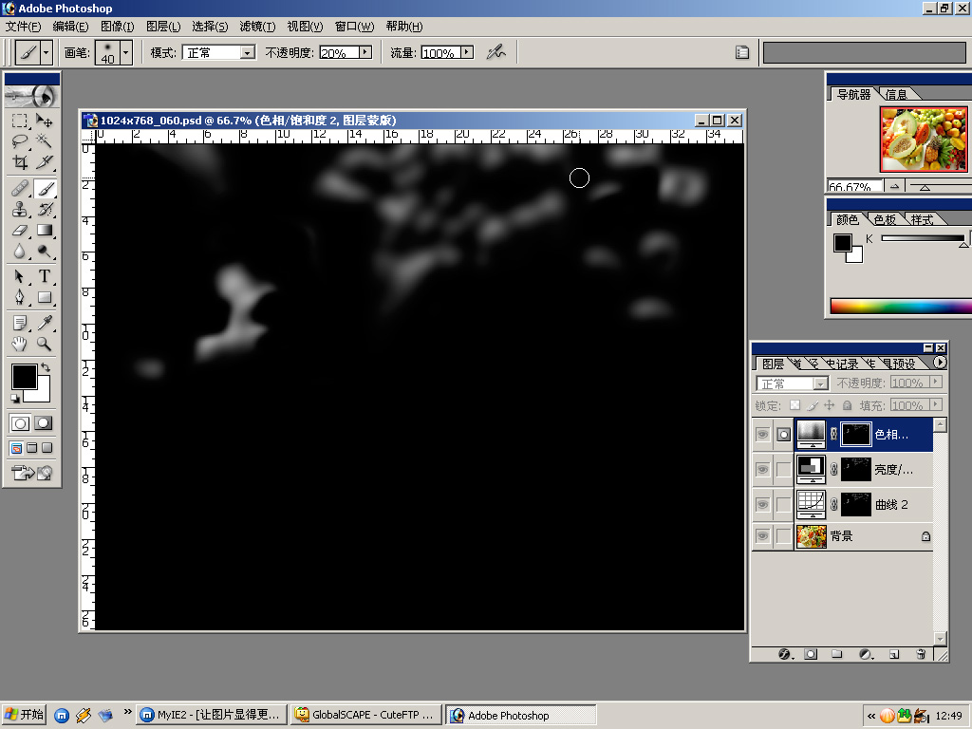
Task: Select the Brush tool in toolbox
Action: 44,188
